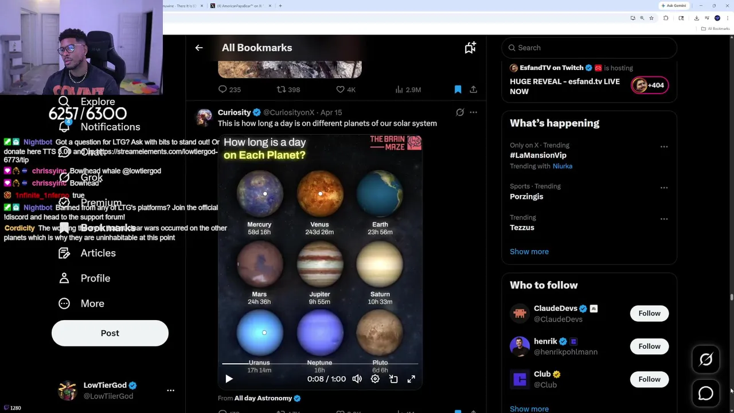View analytics showing 2.9M views
Image resolution: width=734 pixels, height=413 pixels.
click(408, 89)
